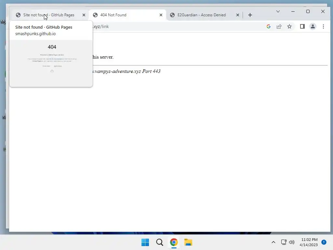The width and height of the screenshot is (333, 250).
Task: Switch to the 404 Not Found tab
Action: pos(127,15)
